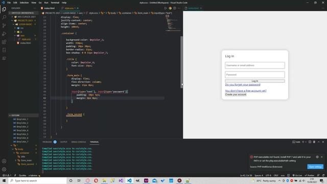Select style.scss file in Explorer tree
327x184 pixels.
click(x=26, y=39)
